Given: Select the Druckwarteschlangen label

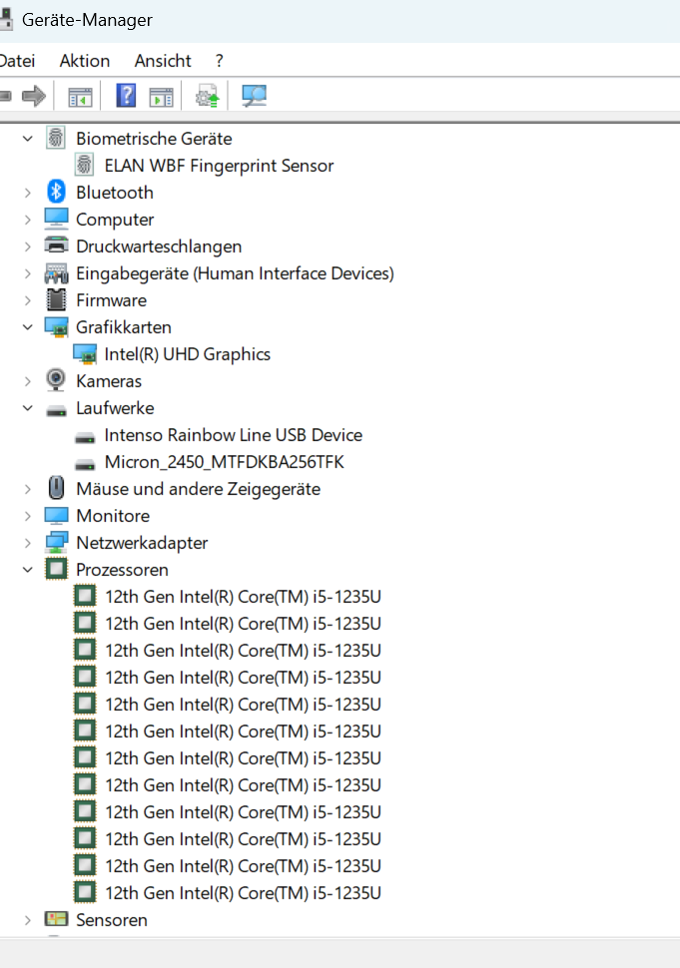Looking at the screenshot, I should click(x=159, y=246).
